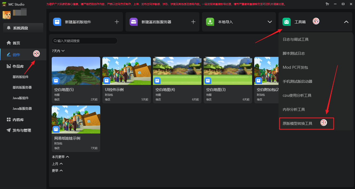Screen dimensions: 355x189
Task: Click the 输入关键词搜索 search field
Action: click(85, 41)
